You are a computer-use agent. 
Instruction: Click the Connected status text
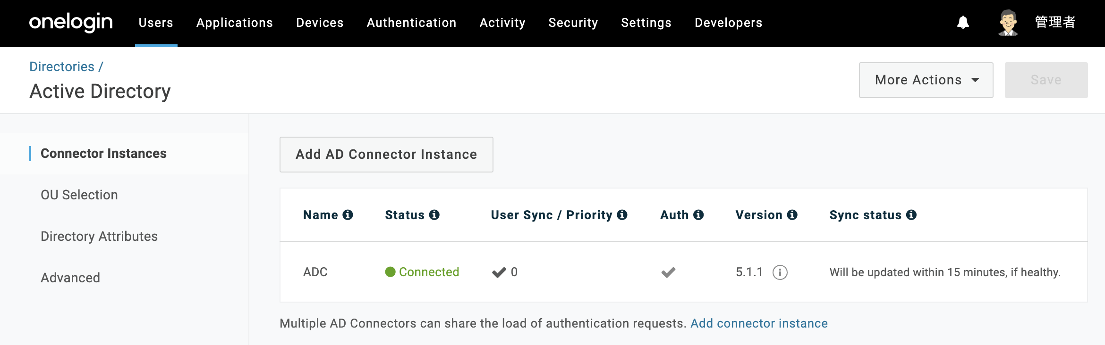tap(429, 272)
